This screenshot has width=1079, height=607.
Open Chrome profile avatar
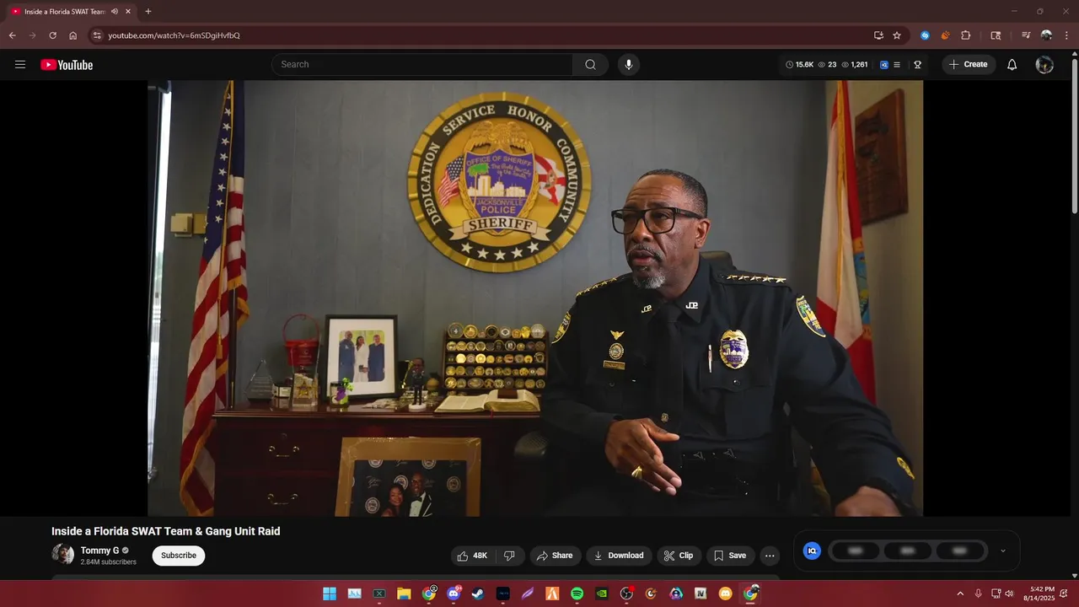click(1046, 35)
